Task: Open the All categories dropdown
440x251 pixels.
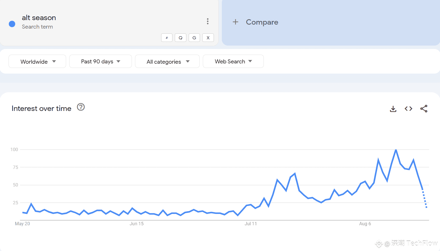Action: pos(167,61)
